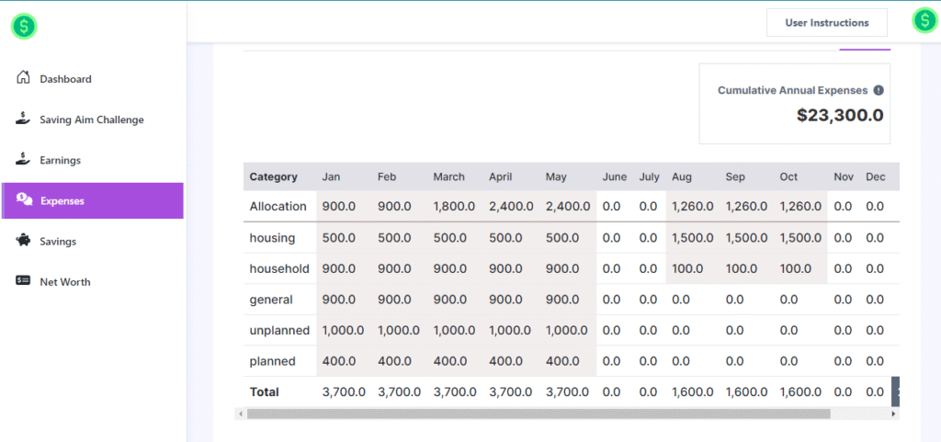This screenshot has height=442, width=941.
Task: Select the household Aug 100.0 cell
Action: tap(687, 269)
